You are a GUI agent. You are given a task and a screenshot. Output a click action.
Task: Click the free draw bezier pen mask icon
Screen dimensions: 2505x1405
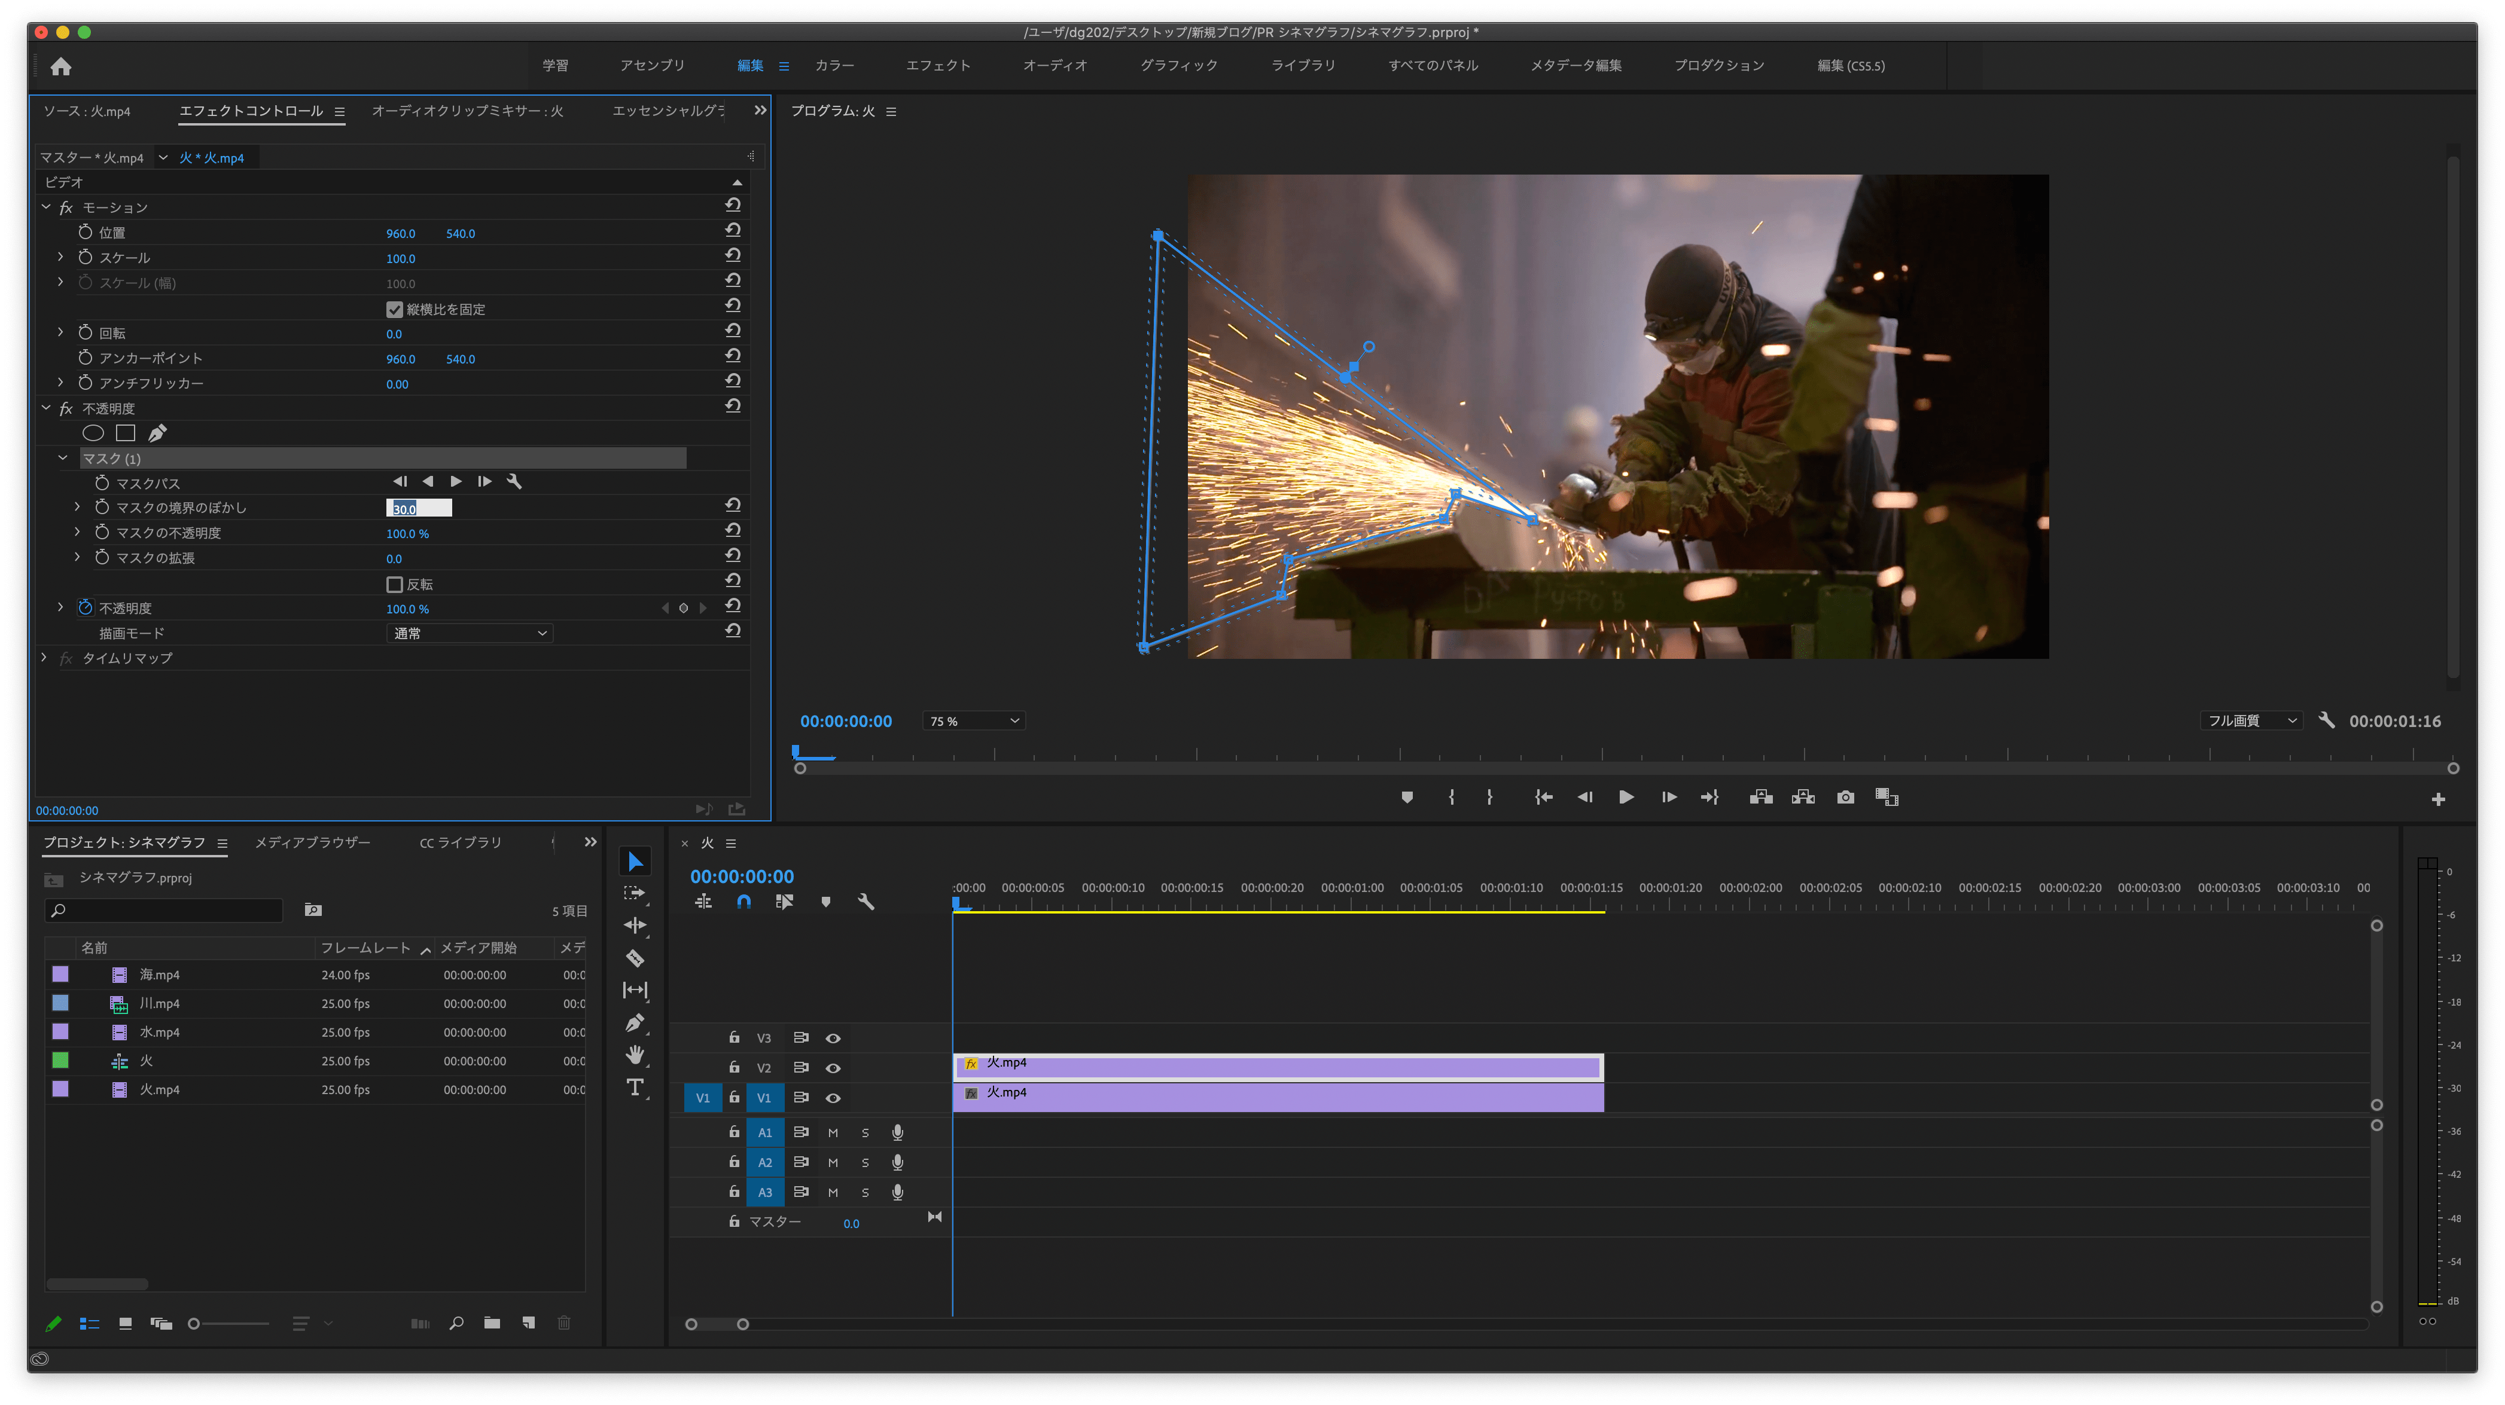click(157, 433)
